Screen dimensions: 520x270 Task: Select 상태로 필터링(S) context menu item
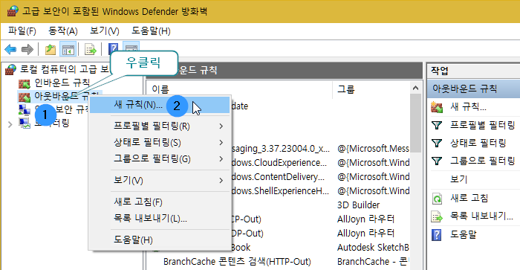[160, 143]
